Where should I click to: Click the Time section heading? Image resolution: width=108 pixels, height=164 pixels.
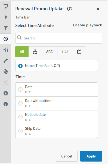tap(20, 77)
